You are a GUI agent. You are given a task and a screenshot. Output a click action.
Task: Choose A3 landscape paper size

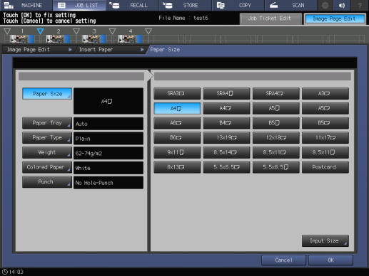[325, 93]
